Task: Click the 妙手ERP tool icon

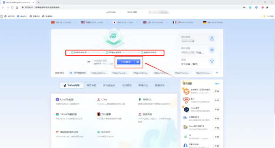Action: (x=99, y=132)
